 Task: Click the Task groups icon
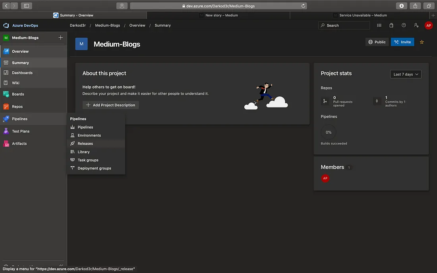tap(72, 160)
